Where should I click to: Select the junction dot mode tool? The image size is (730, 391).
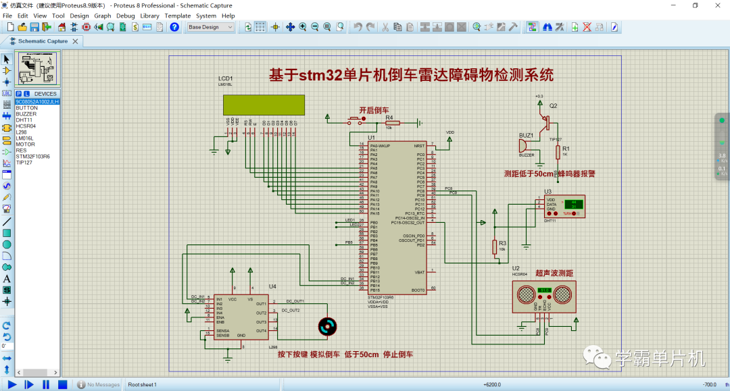click(x=7, y=82)
